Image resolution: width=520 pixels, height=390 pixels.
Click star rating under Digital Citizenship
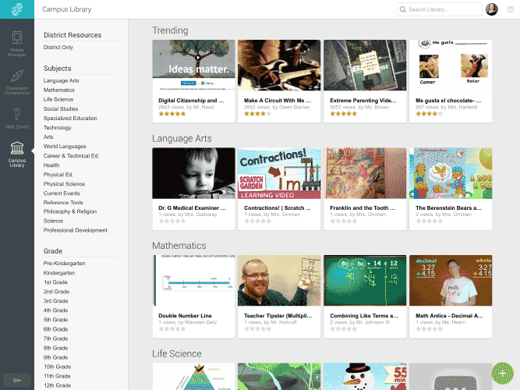[172, 114]
